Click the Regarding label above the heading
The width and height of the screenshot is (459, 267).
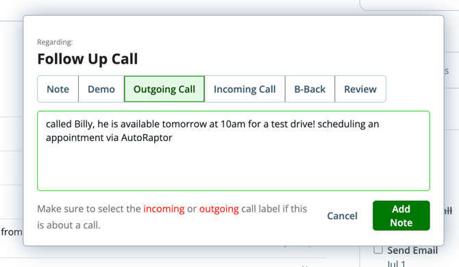coord(55,42)
